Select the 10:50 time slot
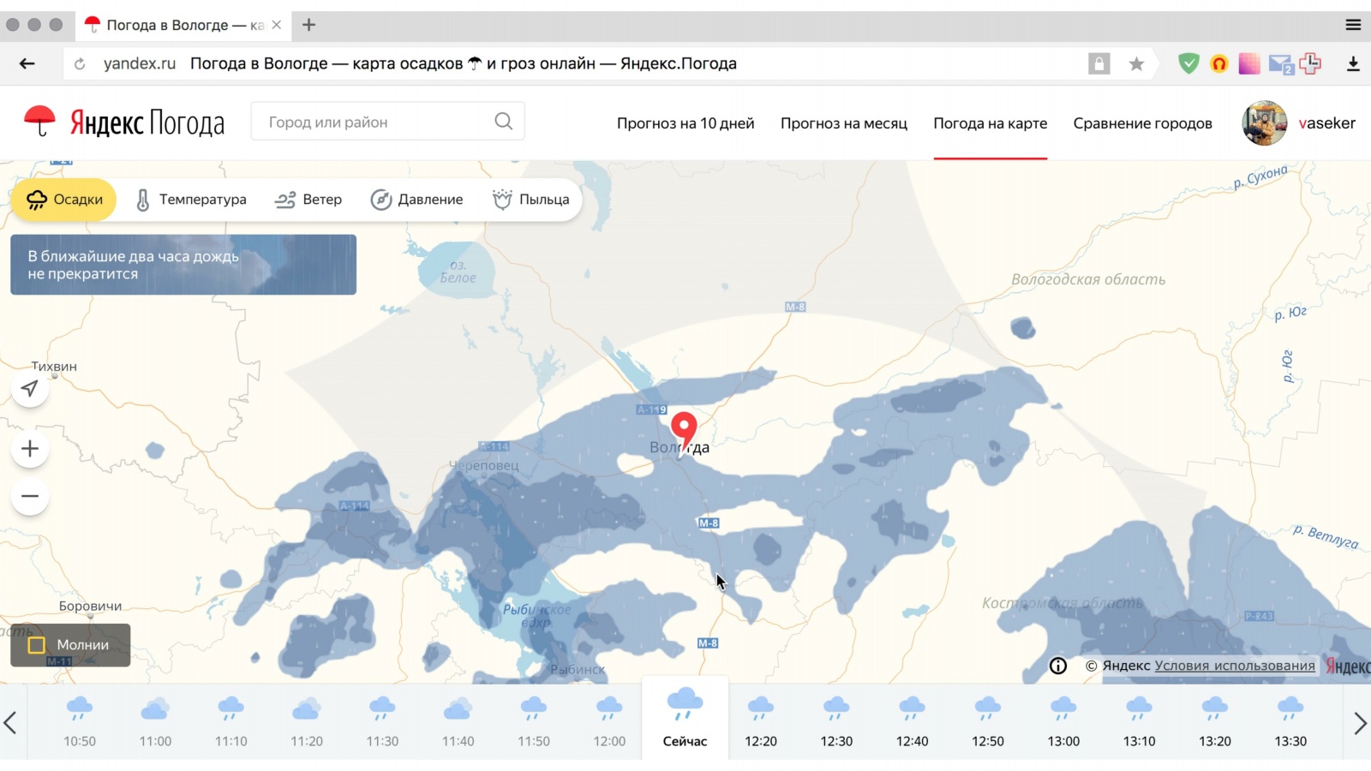Screen dimensions: 1371x771 click(x=80, y=722)
